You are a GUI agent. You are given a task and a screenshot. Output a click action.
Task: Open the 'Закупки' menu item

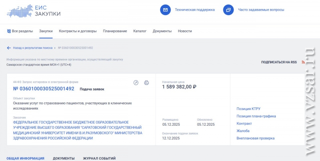46,31
